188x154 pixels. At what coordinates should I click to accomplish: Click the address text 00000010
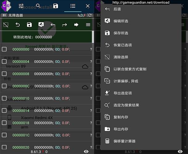click(x=21, y=98)
